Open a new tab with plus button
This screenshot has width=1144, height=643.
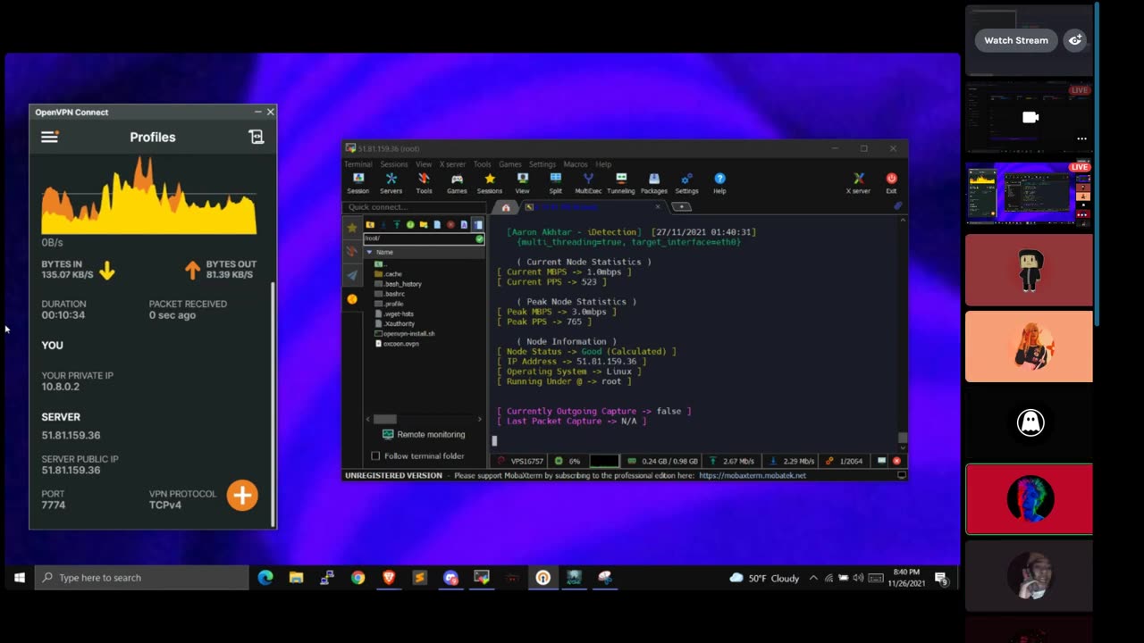[x=681, y=207]
